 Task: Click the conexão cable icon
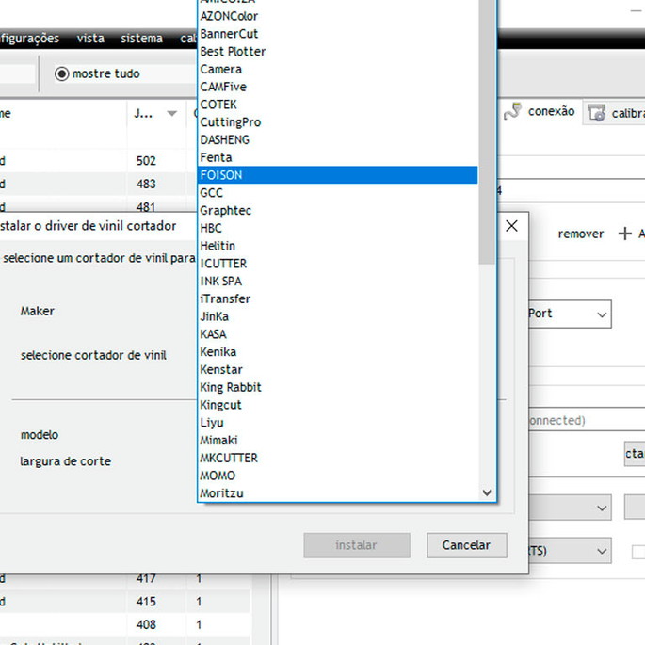point(512,111)
